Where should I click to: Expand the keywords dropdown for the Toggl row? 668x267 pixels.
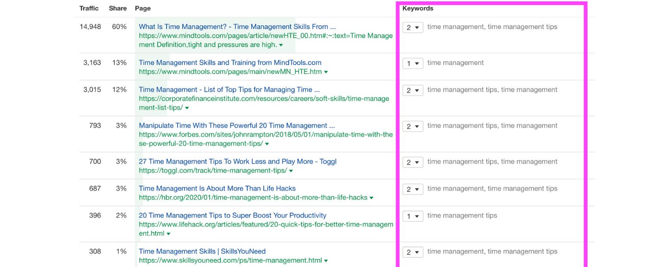click(x=412, y=162)
